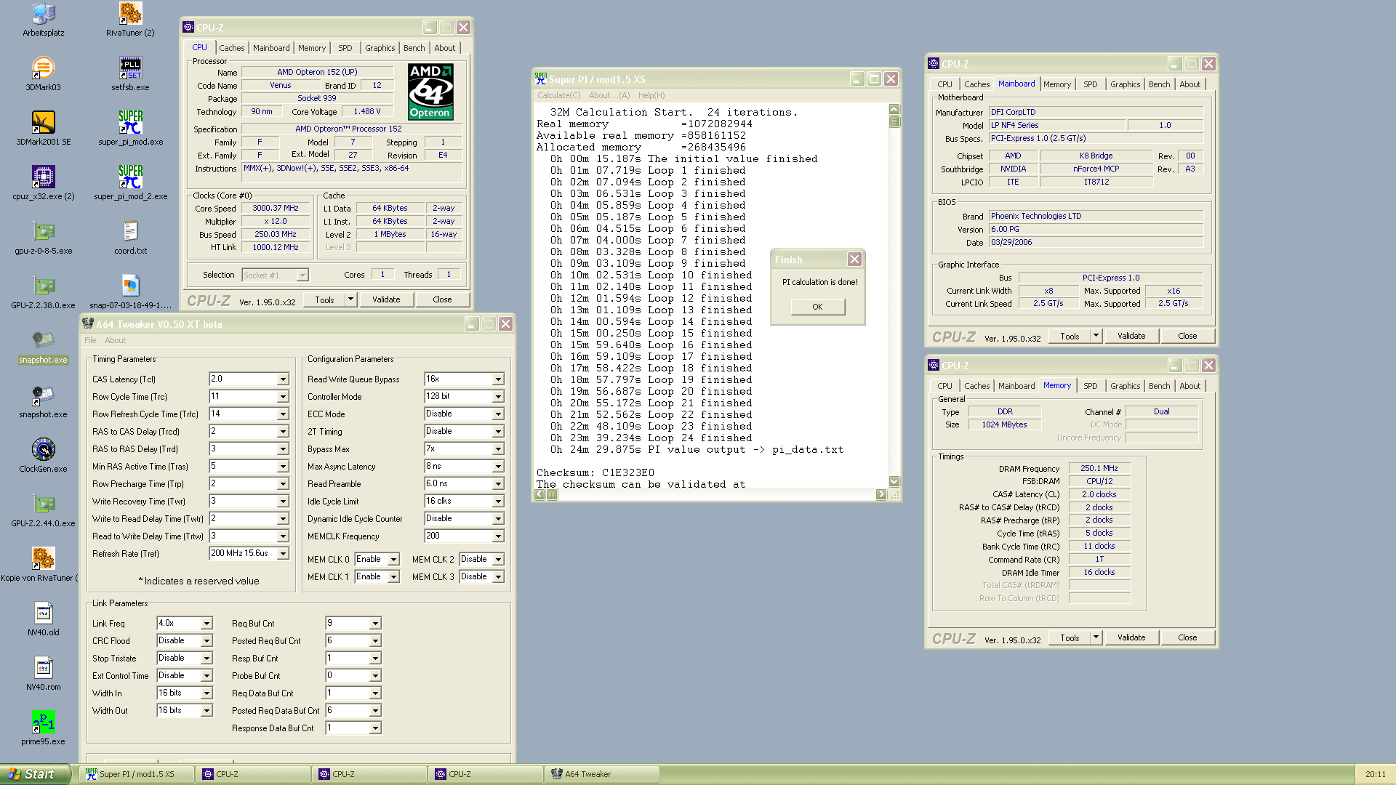Click Close button in CPU-Z Mainboard window
This screenshot has height=785, width=1396.
[x=1187, y=336]
